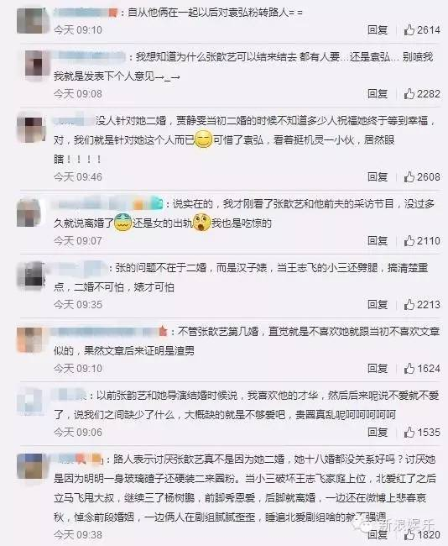This screenshot has height=546, width=448.
Task: Click 回复 on the 09:07 comment
Action: coord(378,240)
